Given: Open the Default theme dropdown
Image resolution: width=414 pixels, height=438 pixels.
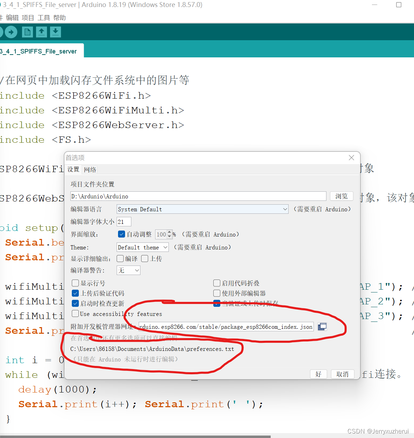Looking at the screenshot, I should tap(143, 247).
